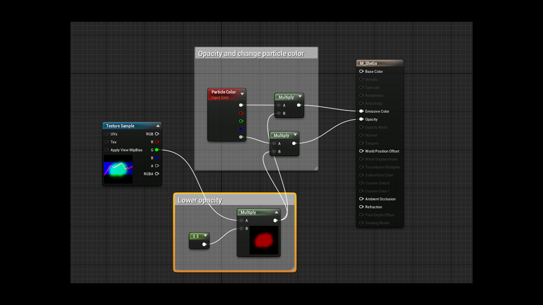The height and width of the screenshot is (305, 543).
Task: Click the RGBA output pin on Texture Sample
Action: (x=157, y=174)
